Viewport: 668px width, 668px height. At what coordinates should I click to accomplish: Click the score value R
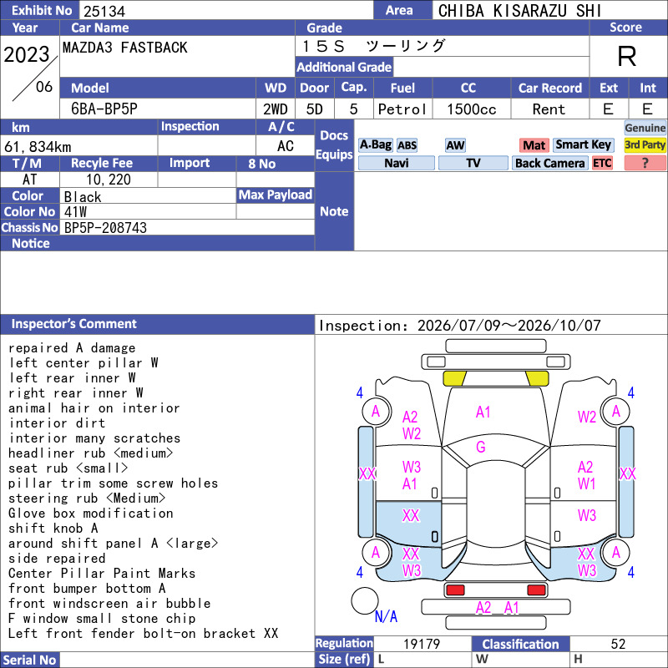[627, 56]
